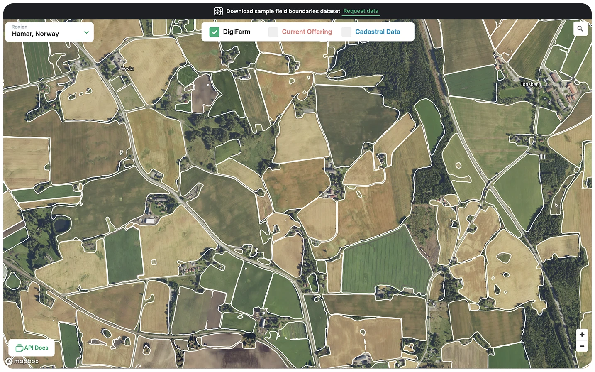Viewport: 595px width, 372px height.
Task: Click the Mapbox logo
Action: pos(22,361)
